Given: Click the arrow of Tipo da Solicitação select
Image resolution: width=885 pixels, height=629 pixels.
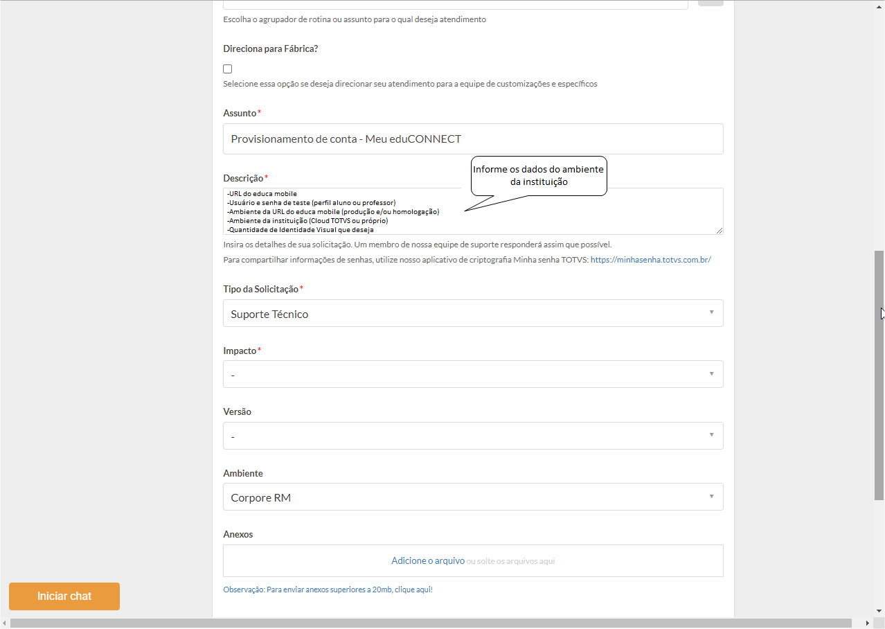Looking at the screenshot, I should click(711, 312).
